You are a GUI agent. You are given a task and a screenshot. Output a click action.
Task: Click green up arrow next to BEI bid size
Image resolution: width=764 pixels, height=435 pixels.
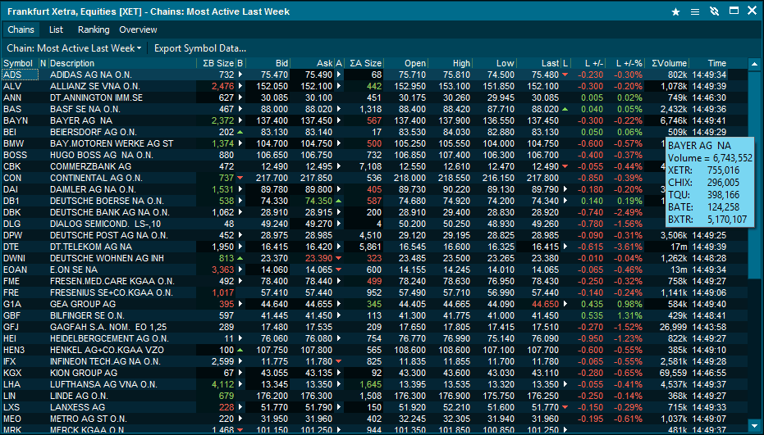click(x=240, y=132)
